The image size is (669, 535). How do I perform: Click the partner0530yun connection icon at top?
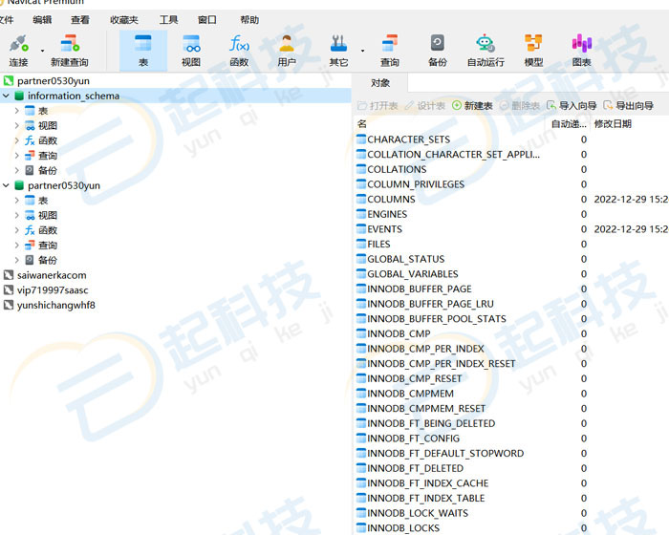(x=9, y=80)
